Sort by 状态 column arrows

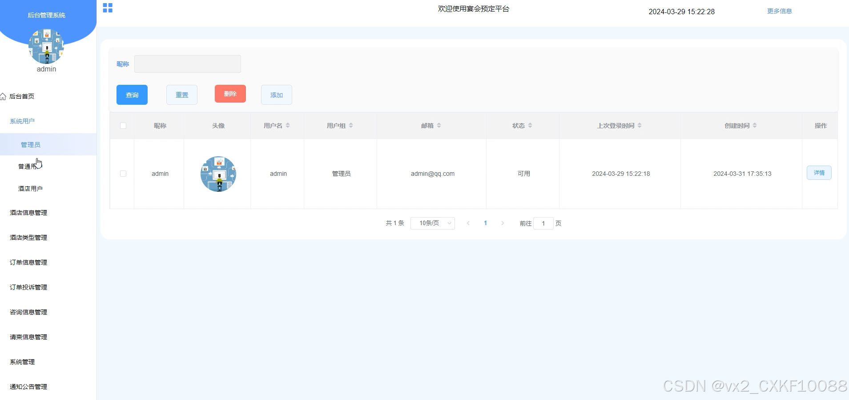pos(530,126)
